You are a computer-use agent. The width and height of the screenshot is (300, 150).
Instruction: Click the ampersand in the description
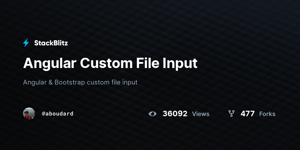[50, 82]
